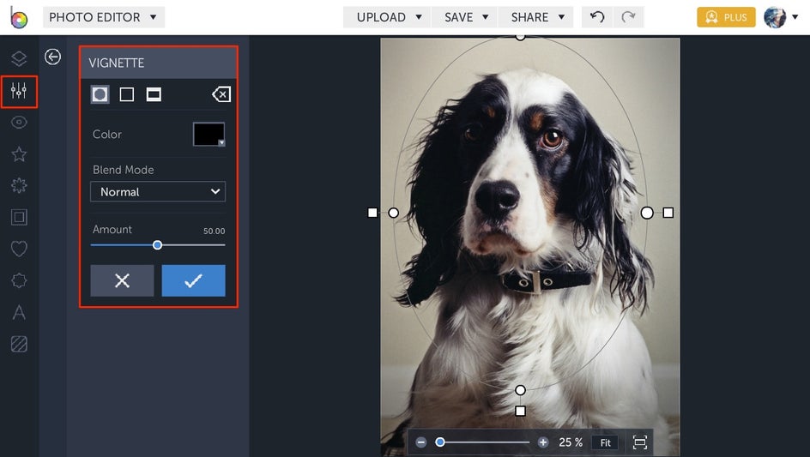Open the vignette Color swatch
The image size is (810, 457).
209,135
